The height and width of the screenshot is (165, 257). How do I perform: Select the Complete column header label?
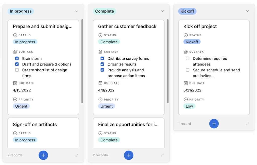click(x=105, y=11)
